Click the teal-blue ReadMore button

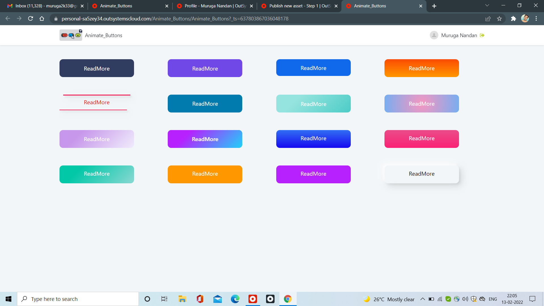pyautogui.click(x=205, y=104)
